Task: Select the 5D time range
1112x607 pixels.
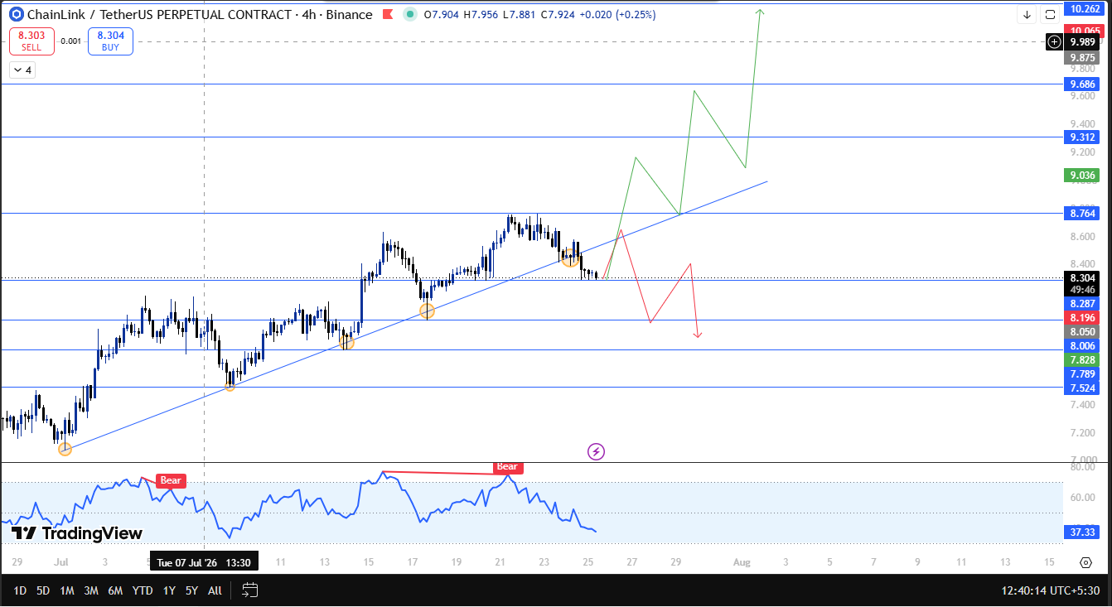Action: coord(44,590)
